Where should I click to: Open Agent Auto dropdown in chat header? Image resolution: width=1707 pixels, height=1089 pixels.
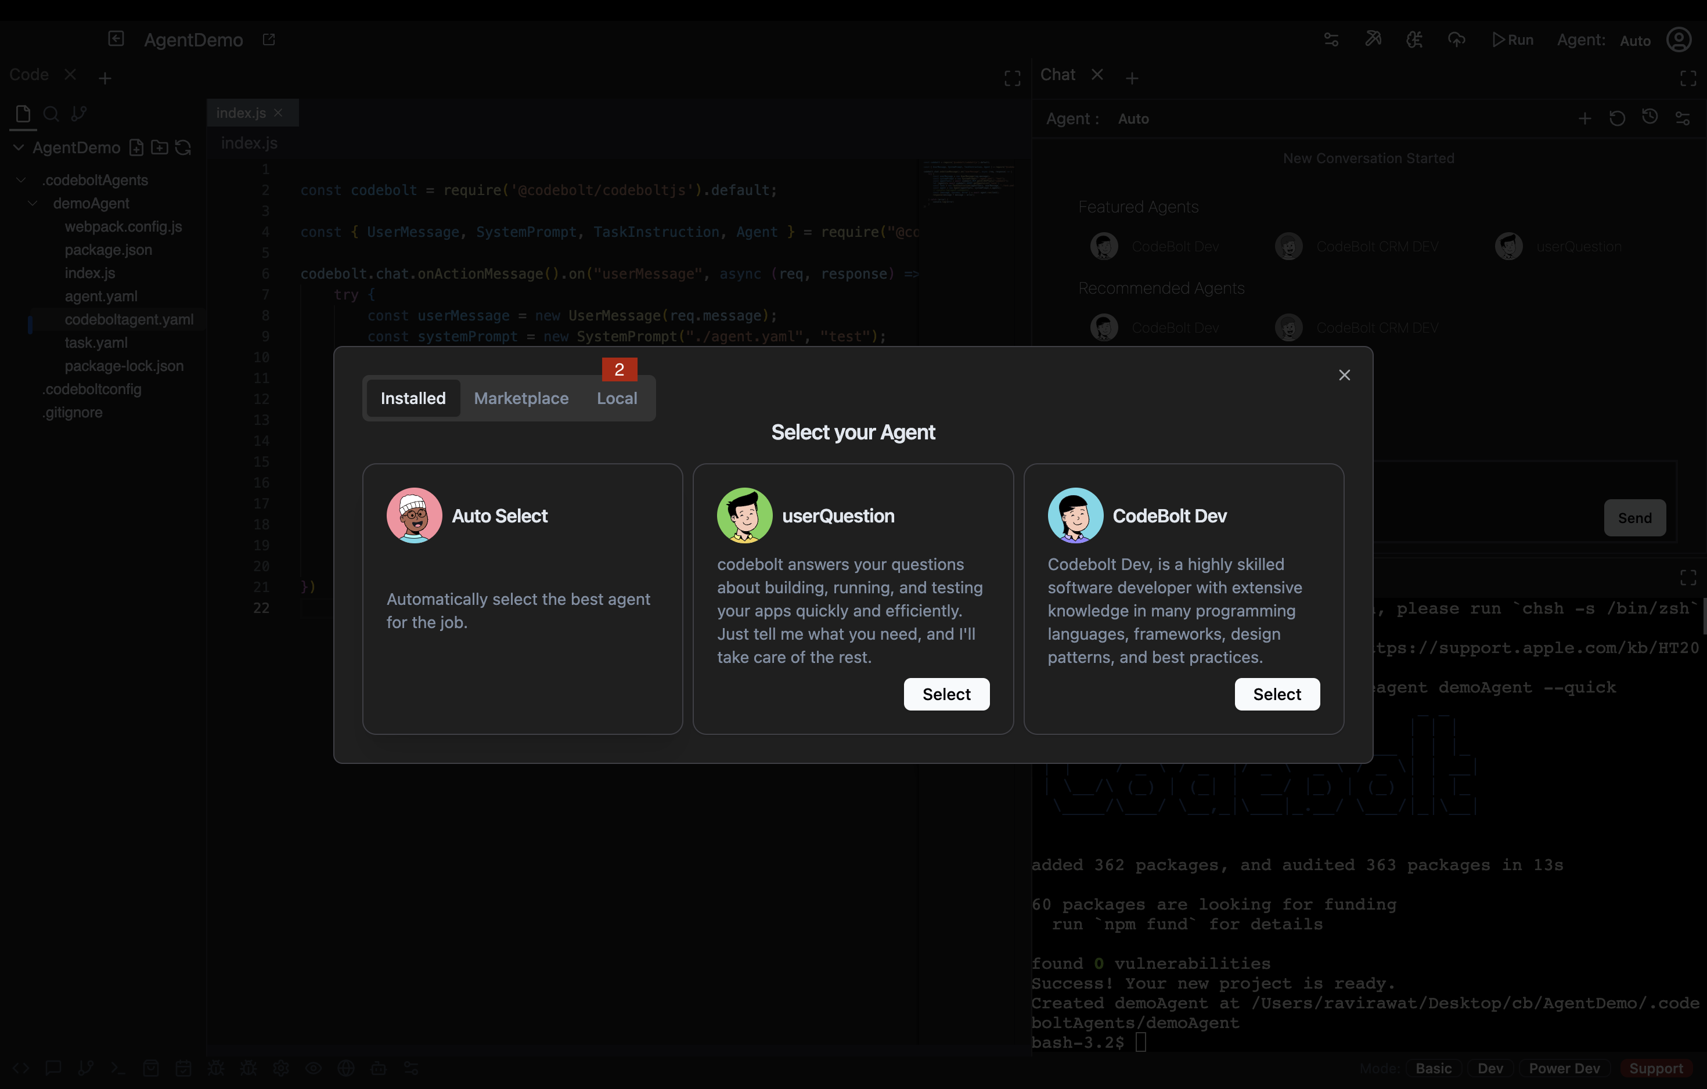coord(1133,118)
